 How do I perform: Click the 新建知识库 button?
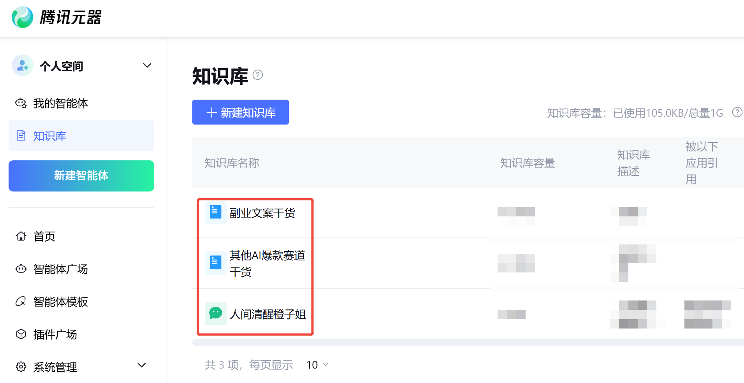click(240, 112)
